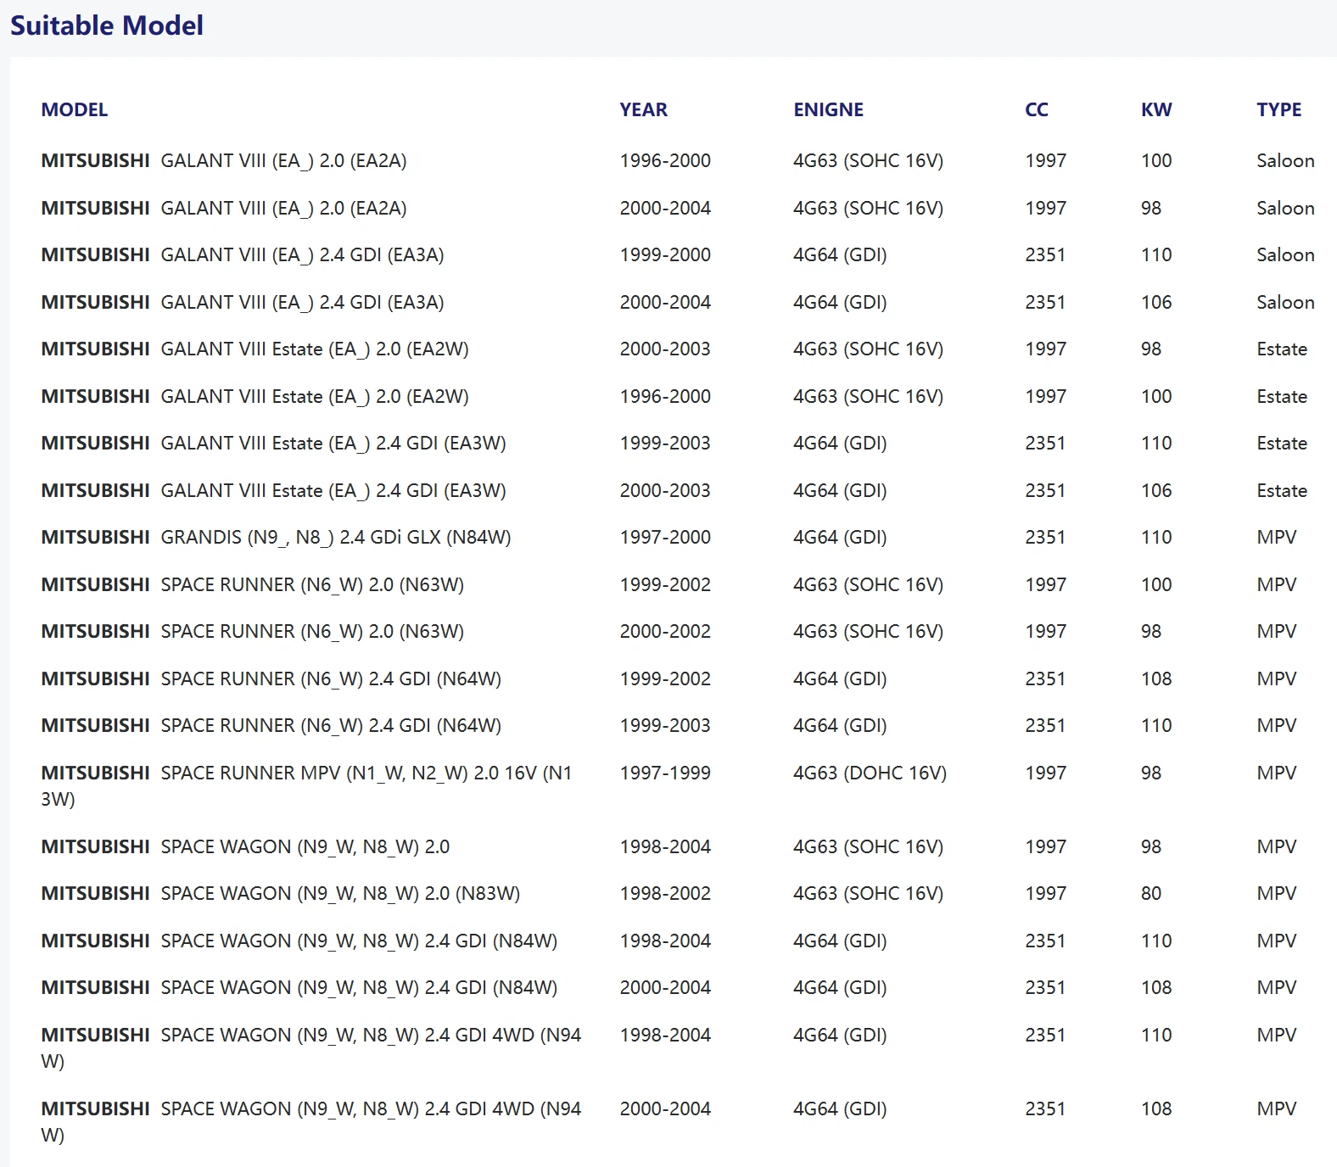Select the 106 KW value in the Estate row
Image resolution: width=1337 pixels, height=1167 pixels.
click(1156, 490)
